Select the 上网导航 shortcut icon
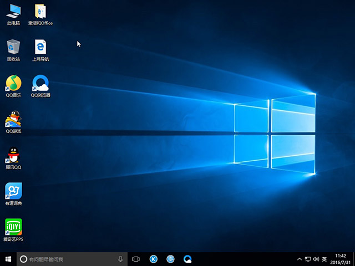 pyautogui.click(x=40, y=47)
